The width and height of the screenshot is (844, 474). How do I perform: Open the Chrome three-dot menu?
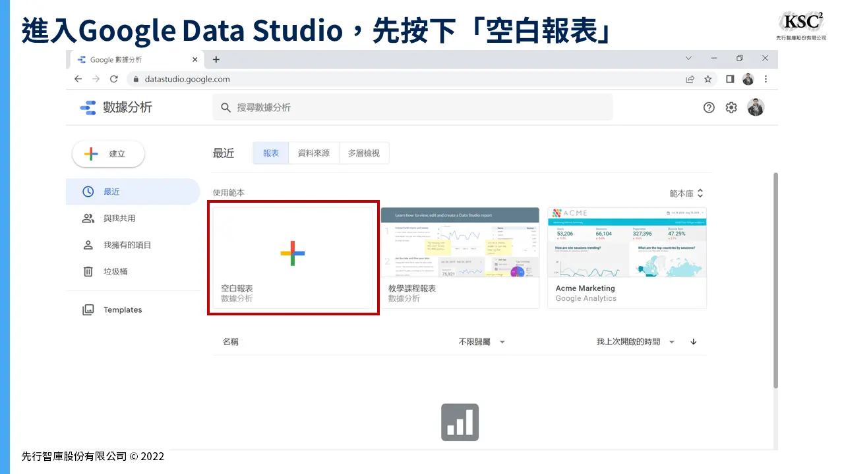pyautogui.click(x=766, y=79)
